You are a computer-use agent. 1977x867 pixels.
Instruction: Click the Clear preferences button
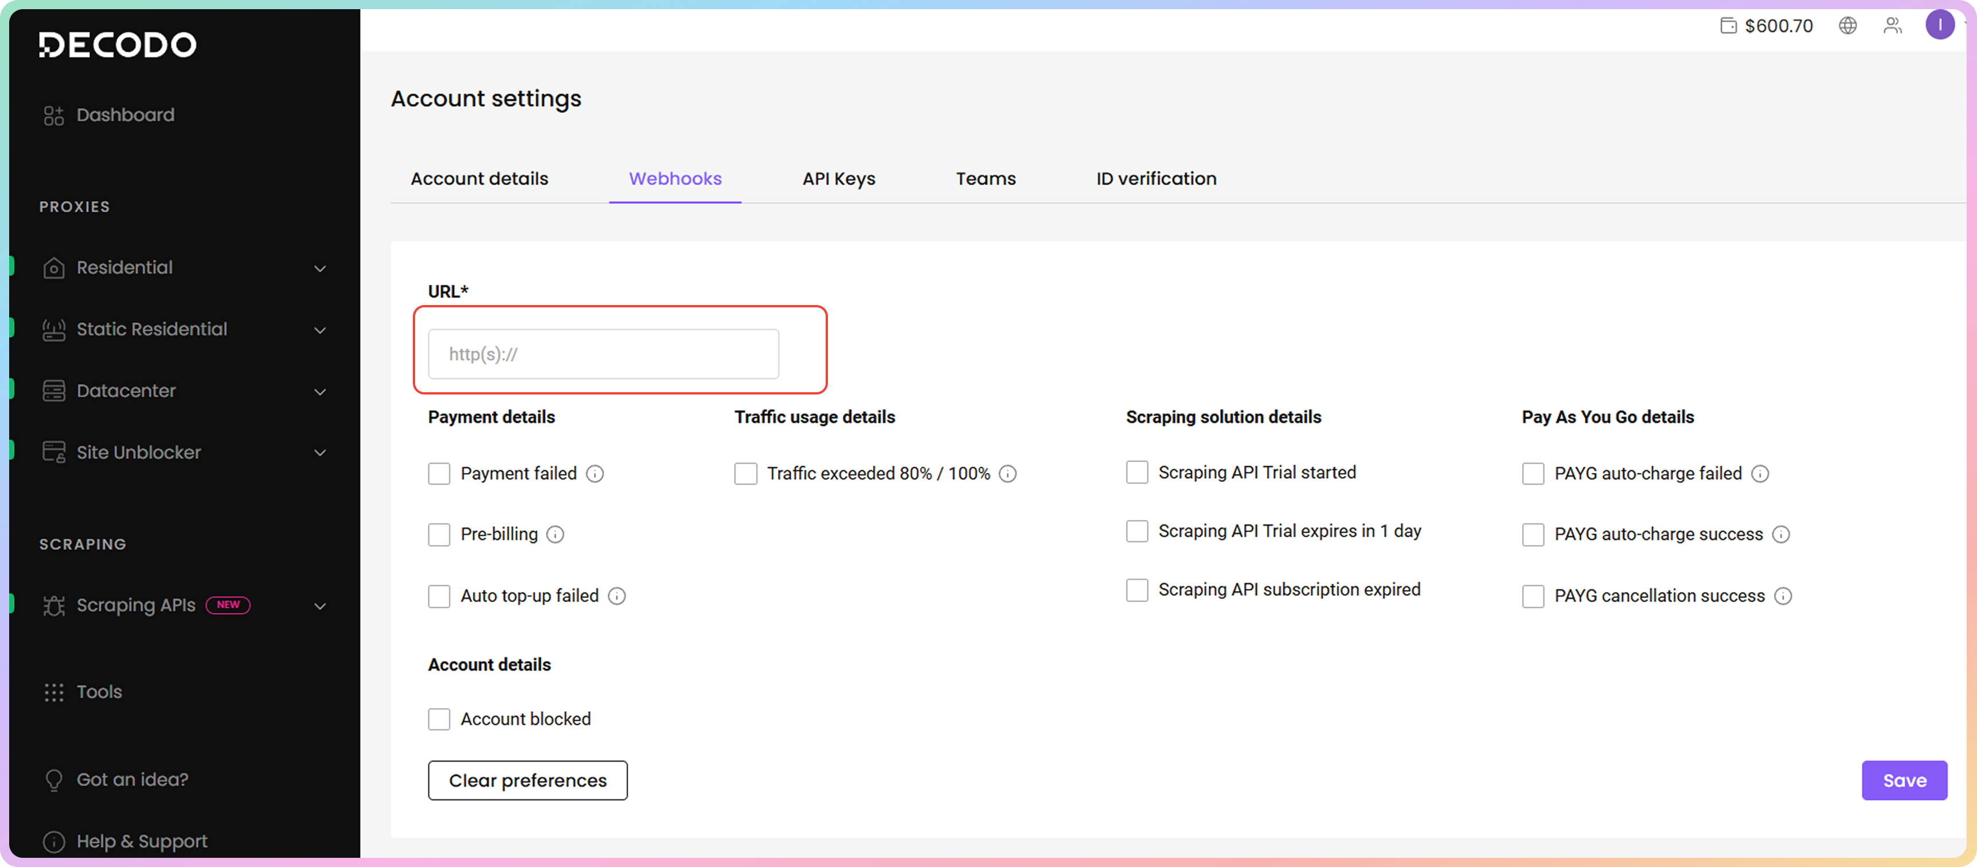tap(528, 780)
